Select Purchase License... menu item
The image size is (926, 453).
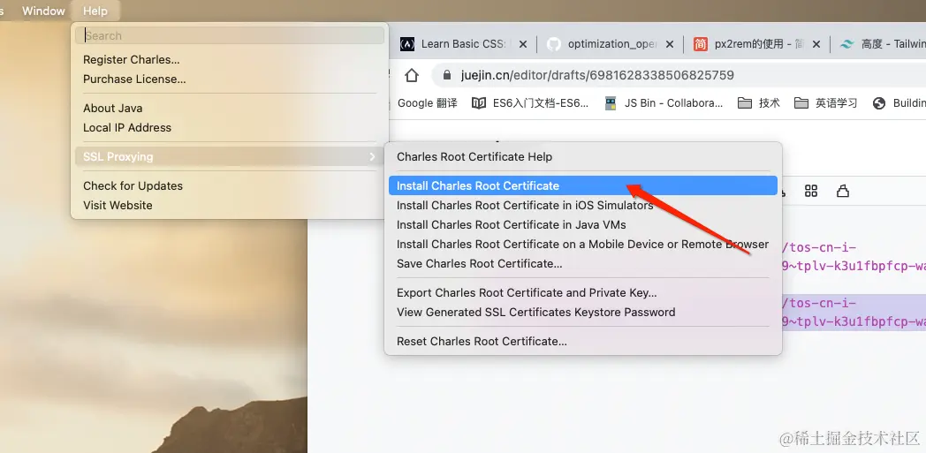[x=134, y=79]
